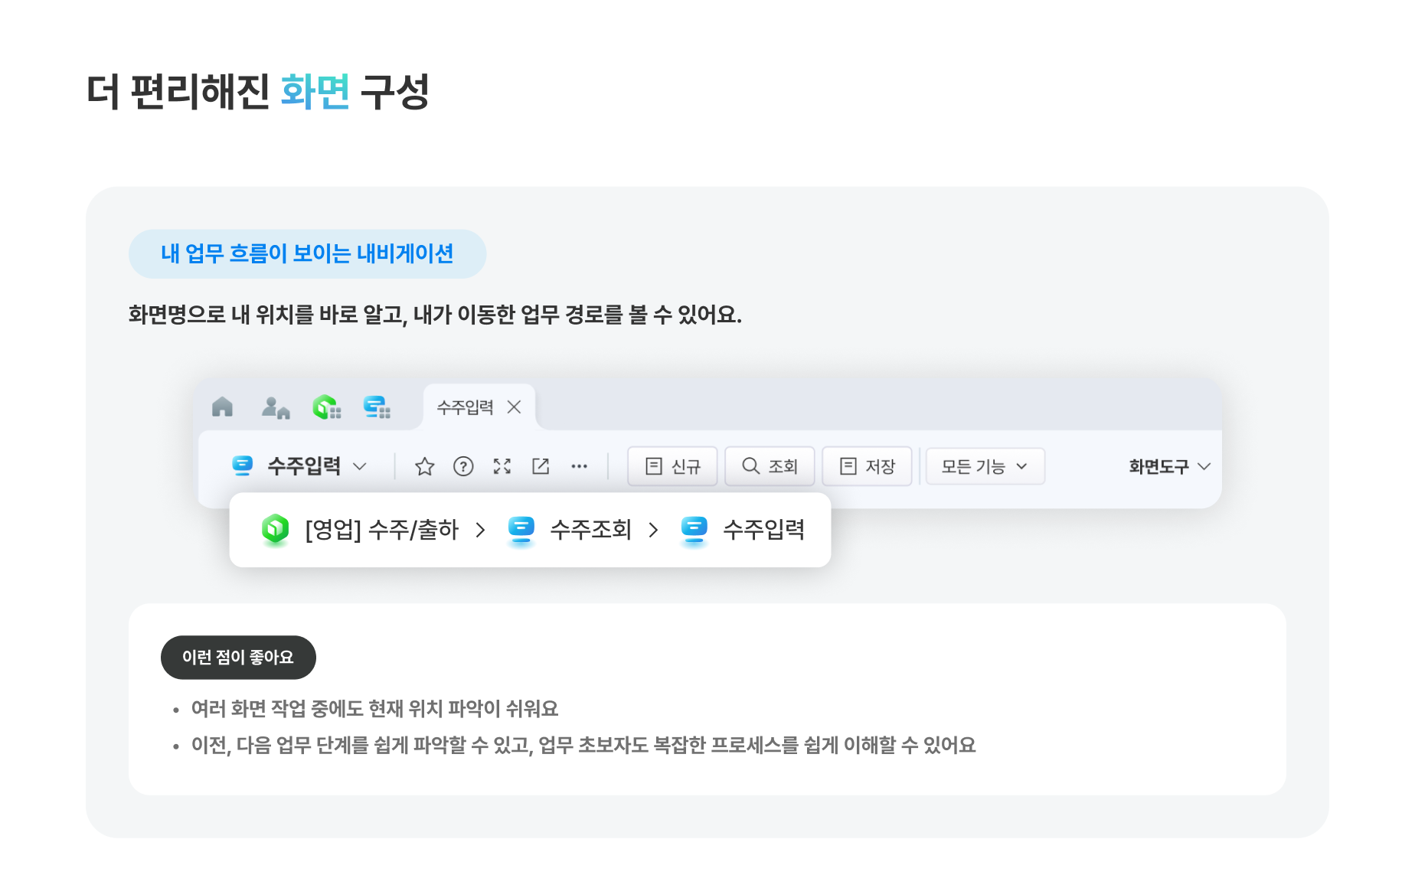Image resolution: width=1415 pixels, height=875 pixels.
Task: Close the 수주입력 tab
Action: [515, 406]
